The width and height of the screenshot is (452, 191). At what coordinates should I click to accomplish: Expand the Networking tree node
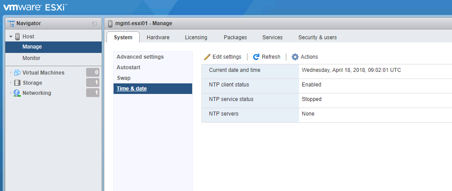(11, 93)
